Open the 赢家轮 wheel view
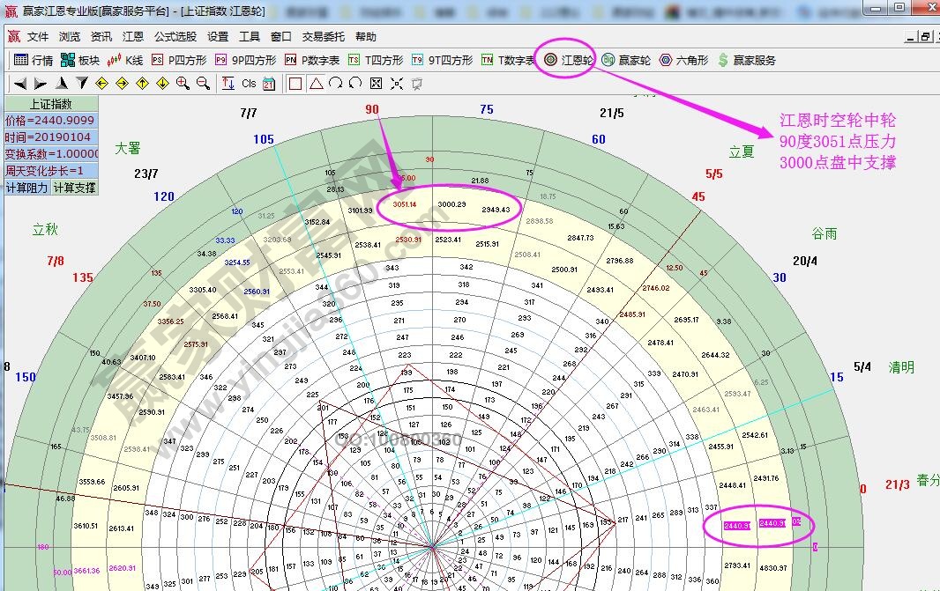The width and height of the screenshot is (940, 591). click(x=626, y=60)
